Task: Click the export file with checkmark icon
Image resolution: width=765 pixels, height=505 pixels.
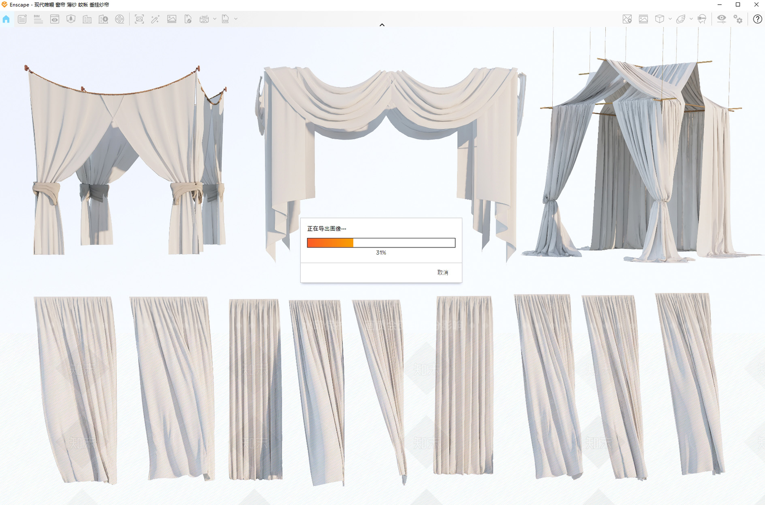Action: 188,19
